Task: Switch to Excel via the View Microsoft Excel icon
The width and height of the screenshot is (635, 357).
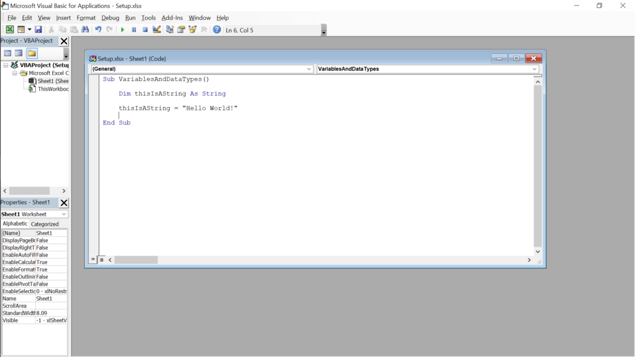Action: pyautogui.click(x=10, y=30)
